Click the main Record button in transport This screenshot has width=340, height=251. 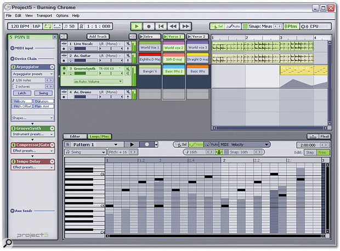[149, 26]
